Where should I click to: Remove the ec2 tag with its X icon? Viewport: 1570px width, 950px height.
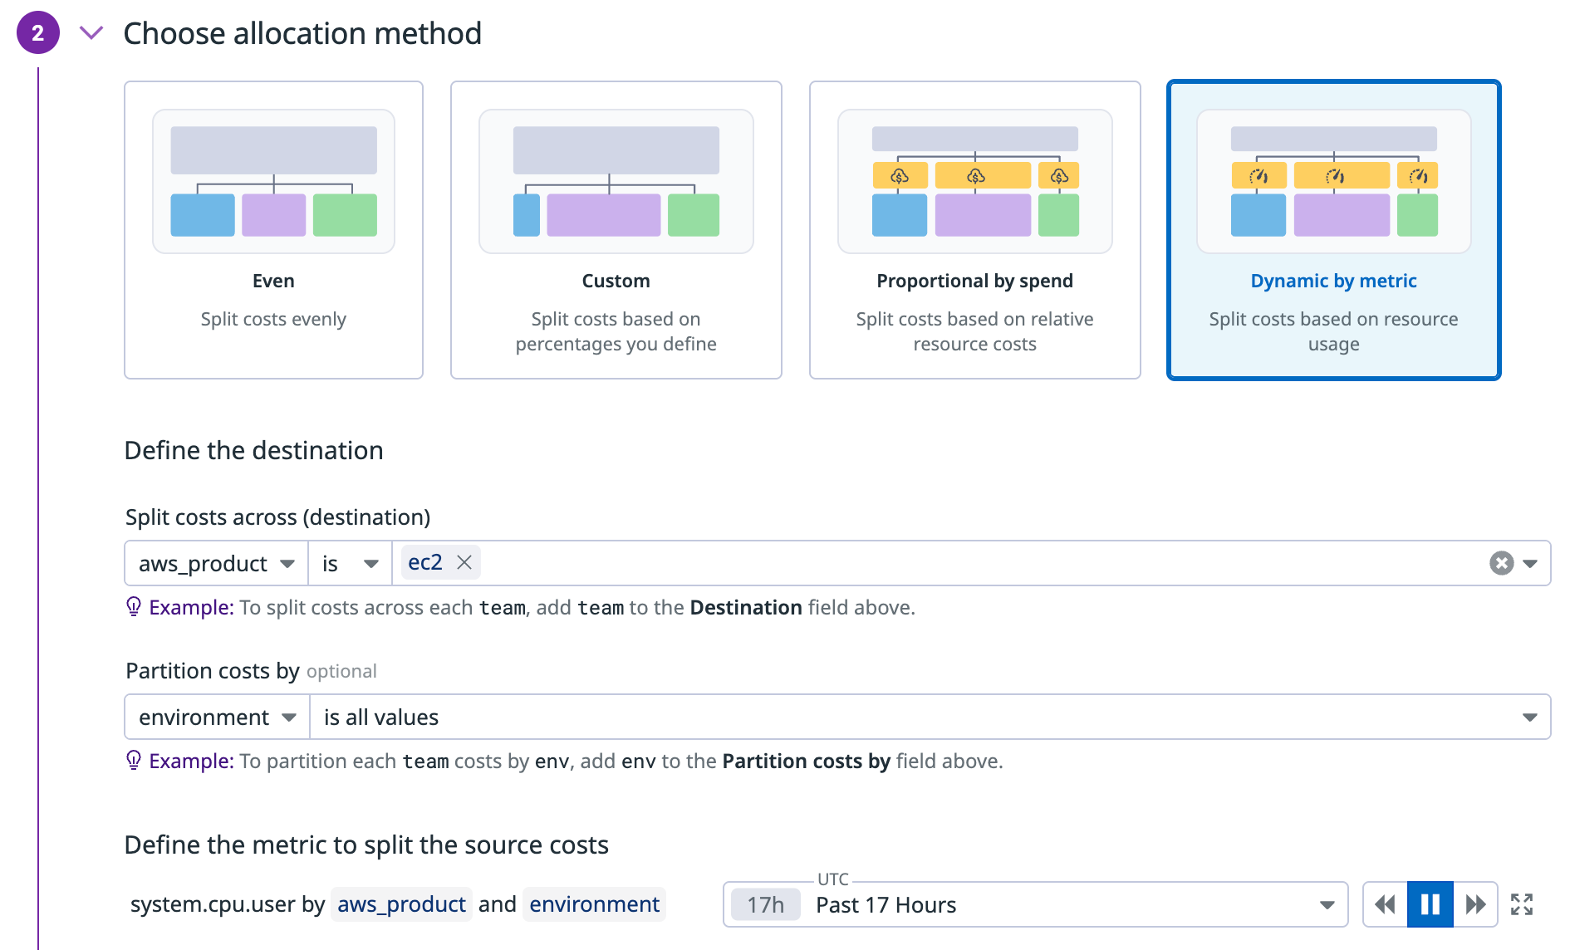(464, 562)
